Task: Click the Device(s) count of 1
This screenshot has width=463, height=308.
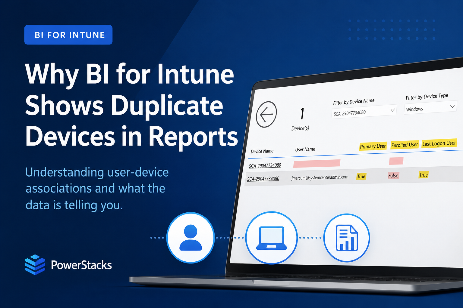Action: pyautogui.click(x=302, y=114)
